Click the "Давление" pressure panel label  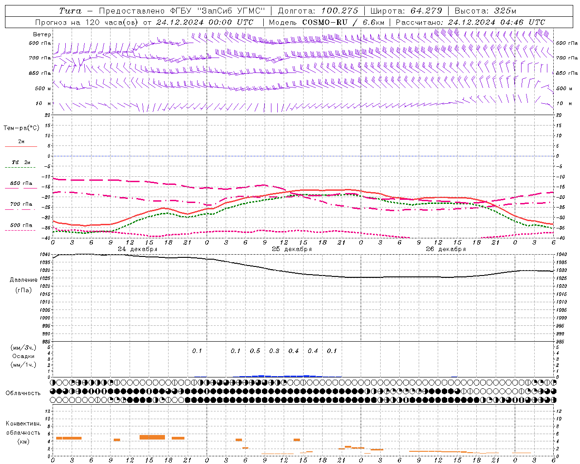(x=23, y=280)
